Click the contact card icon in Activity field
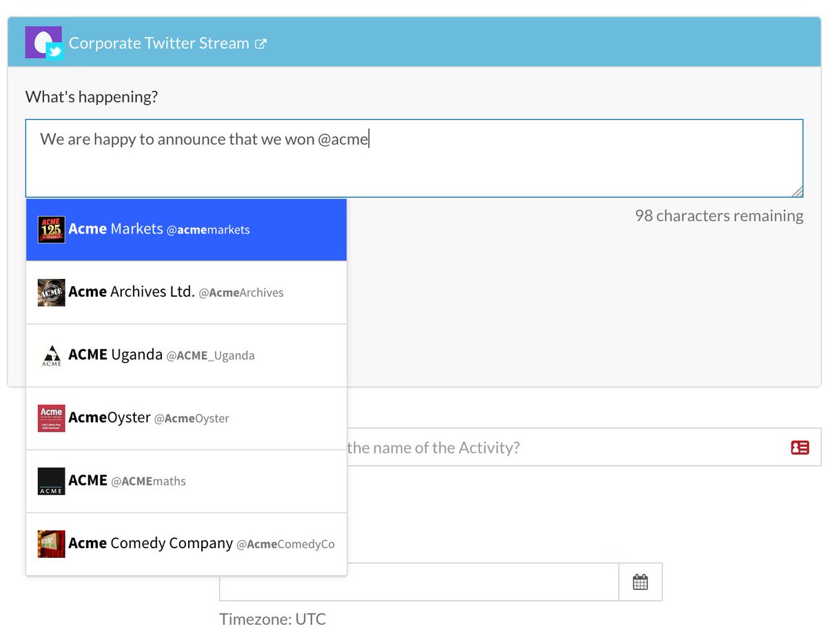The width and height of the screenshot is (827, 635). coord(799,448)
